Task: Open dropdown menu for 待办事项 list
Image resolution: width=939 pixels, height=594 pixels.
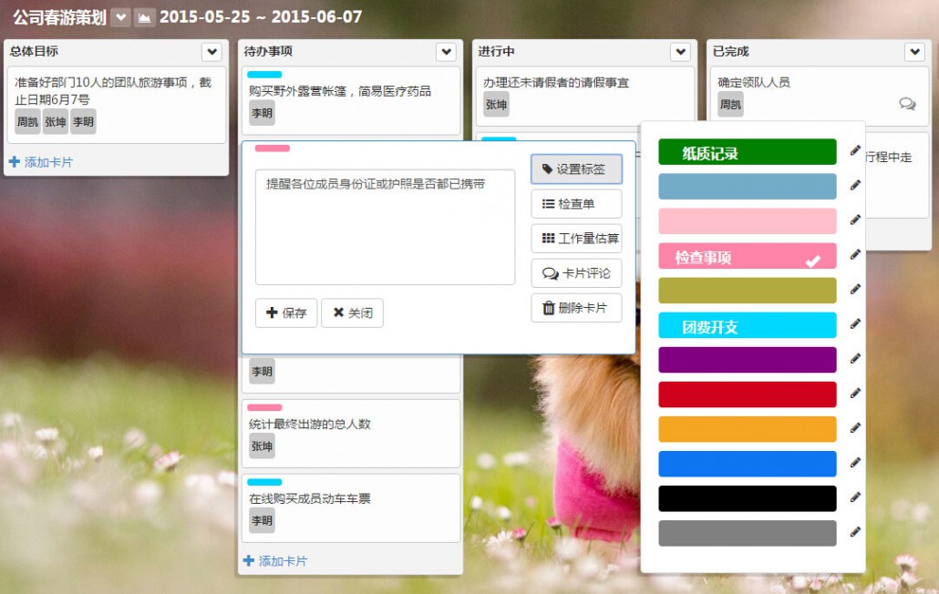Action: click(x=446, y=52)
